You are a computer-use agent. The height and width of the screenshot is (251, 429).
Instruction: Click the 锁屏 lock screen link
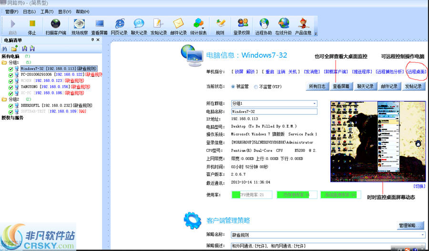click(239, 71)
